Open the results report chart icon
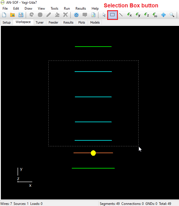This screenshot has height=206, width=179. point(93,15)
